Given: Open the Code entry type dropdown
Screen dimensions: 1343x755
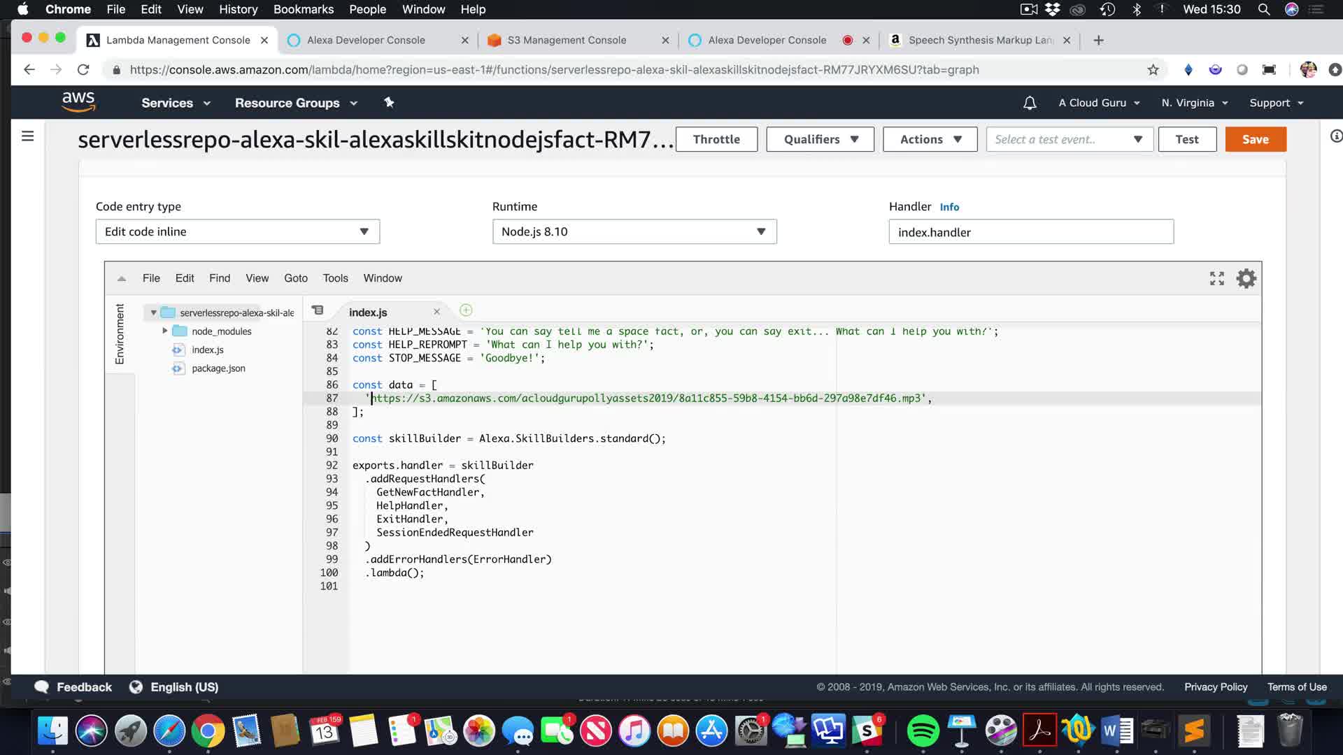Looking at the screenshot, I should [237, 232].
